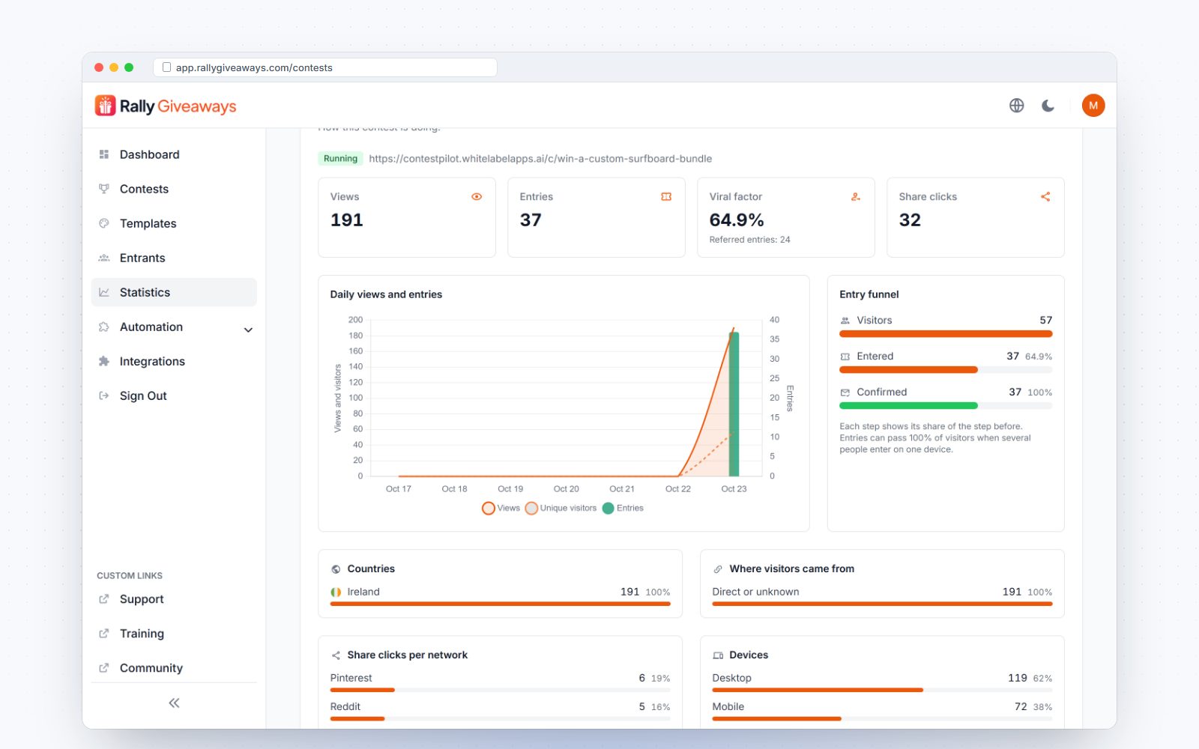Toggle the Entries series in legend
This screenshot has width=1199, height=749.
623,508
